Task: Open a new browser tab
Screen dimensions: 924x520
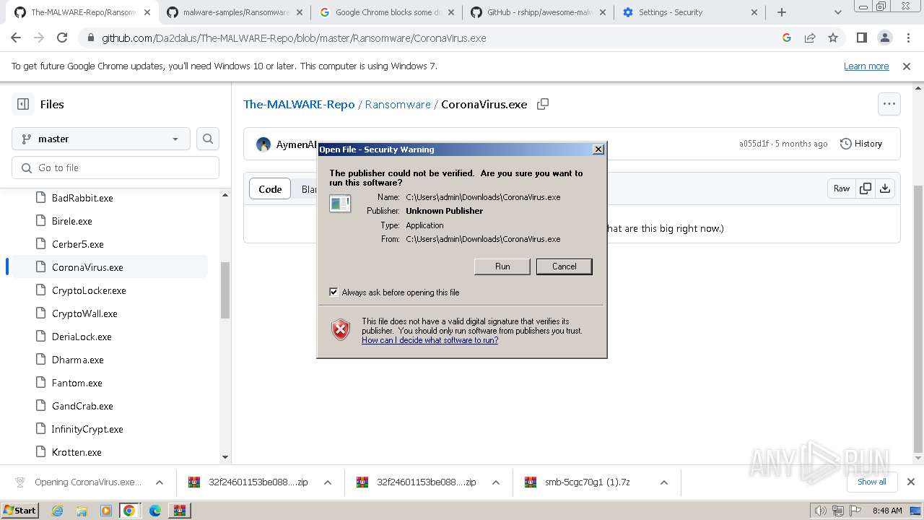Action: [x=782, y=12]
